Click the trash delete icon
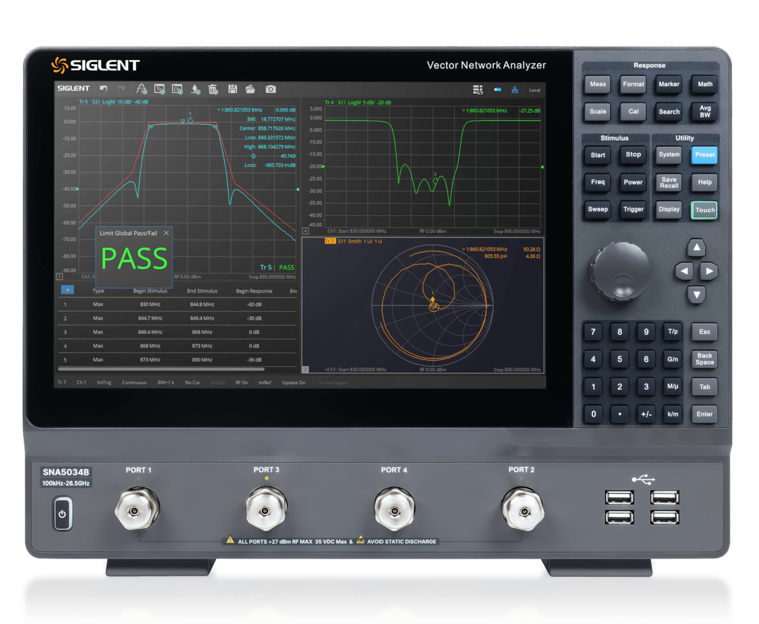The width and height of the screenshot is (759, 624). pyautogui.click(x=213, y=89)
